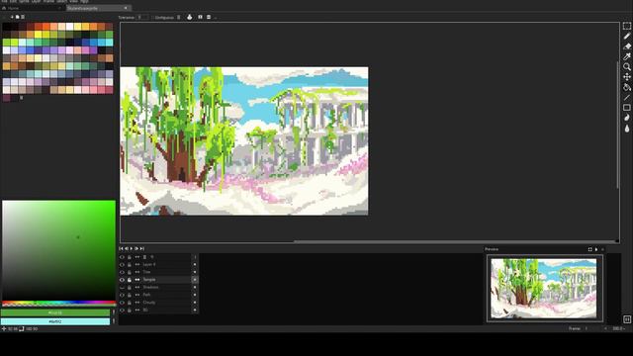Click the Tolerance input field

tap(142, 18)
